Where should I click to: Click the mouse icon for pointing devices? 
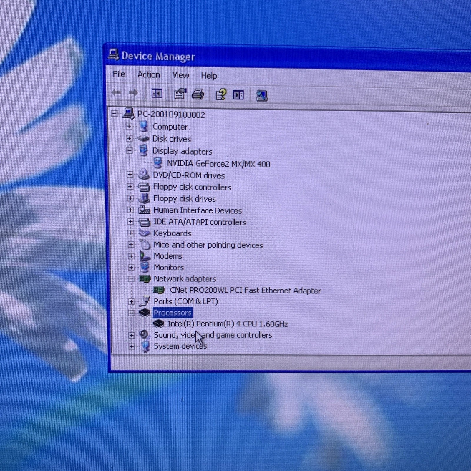pyautogui.click(x=145, y=245)
